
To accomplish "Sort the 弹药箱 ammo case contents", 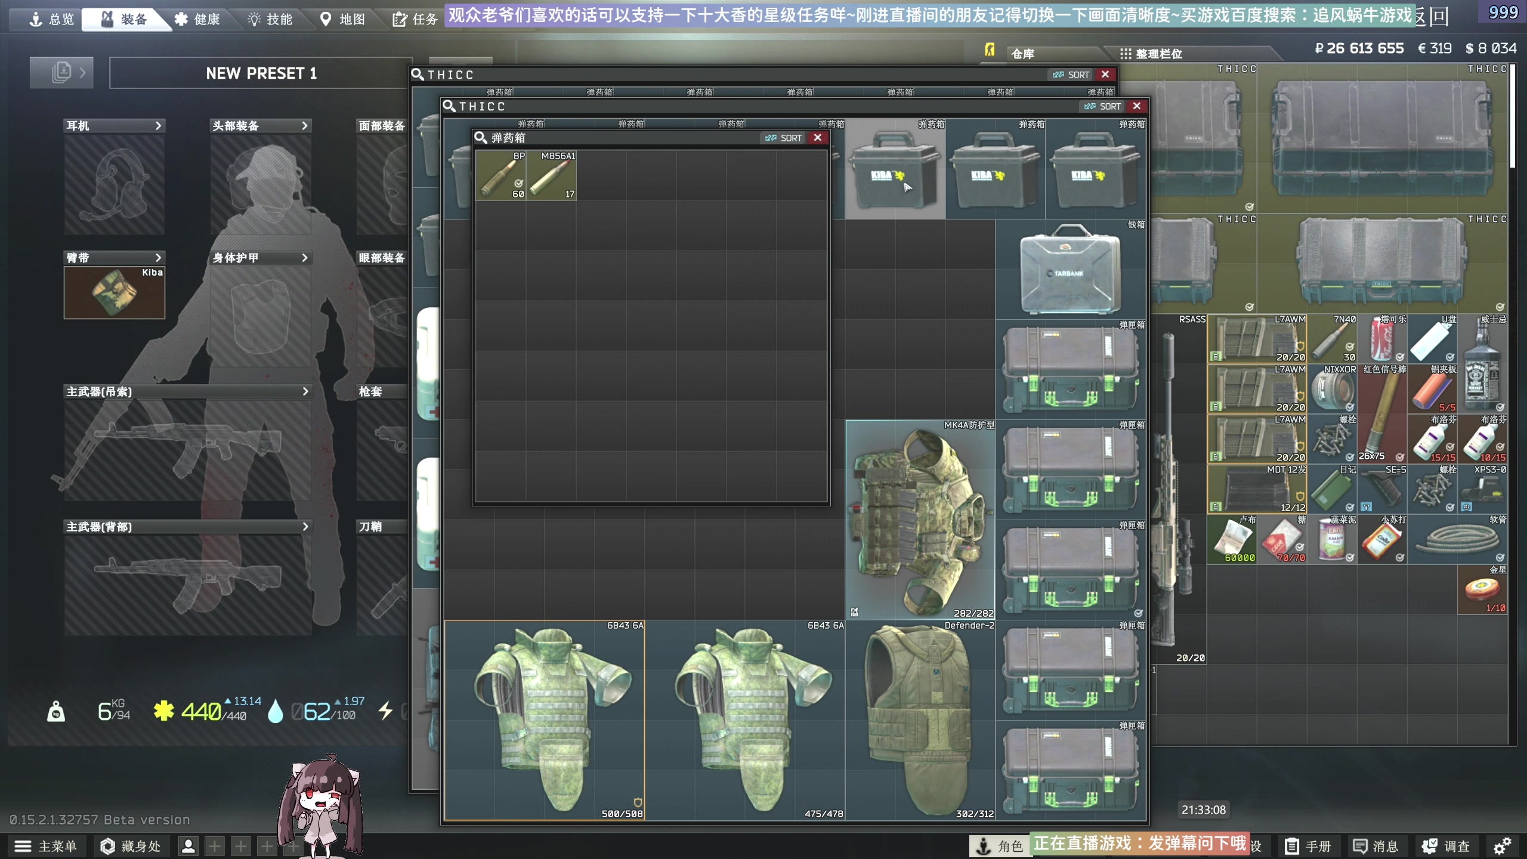I will pyautogui.click(x=784, y=138).
